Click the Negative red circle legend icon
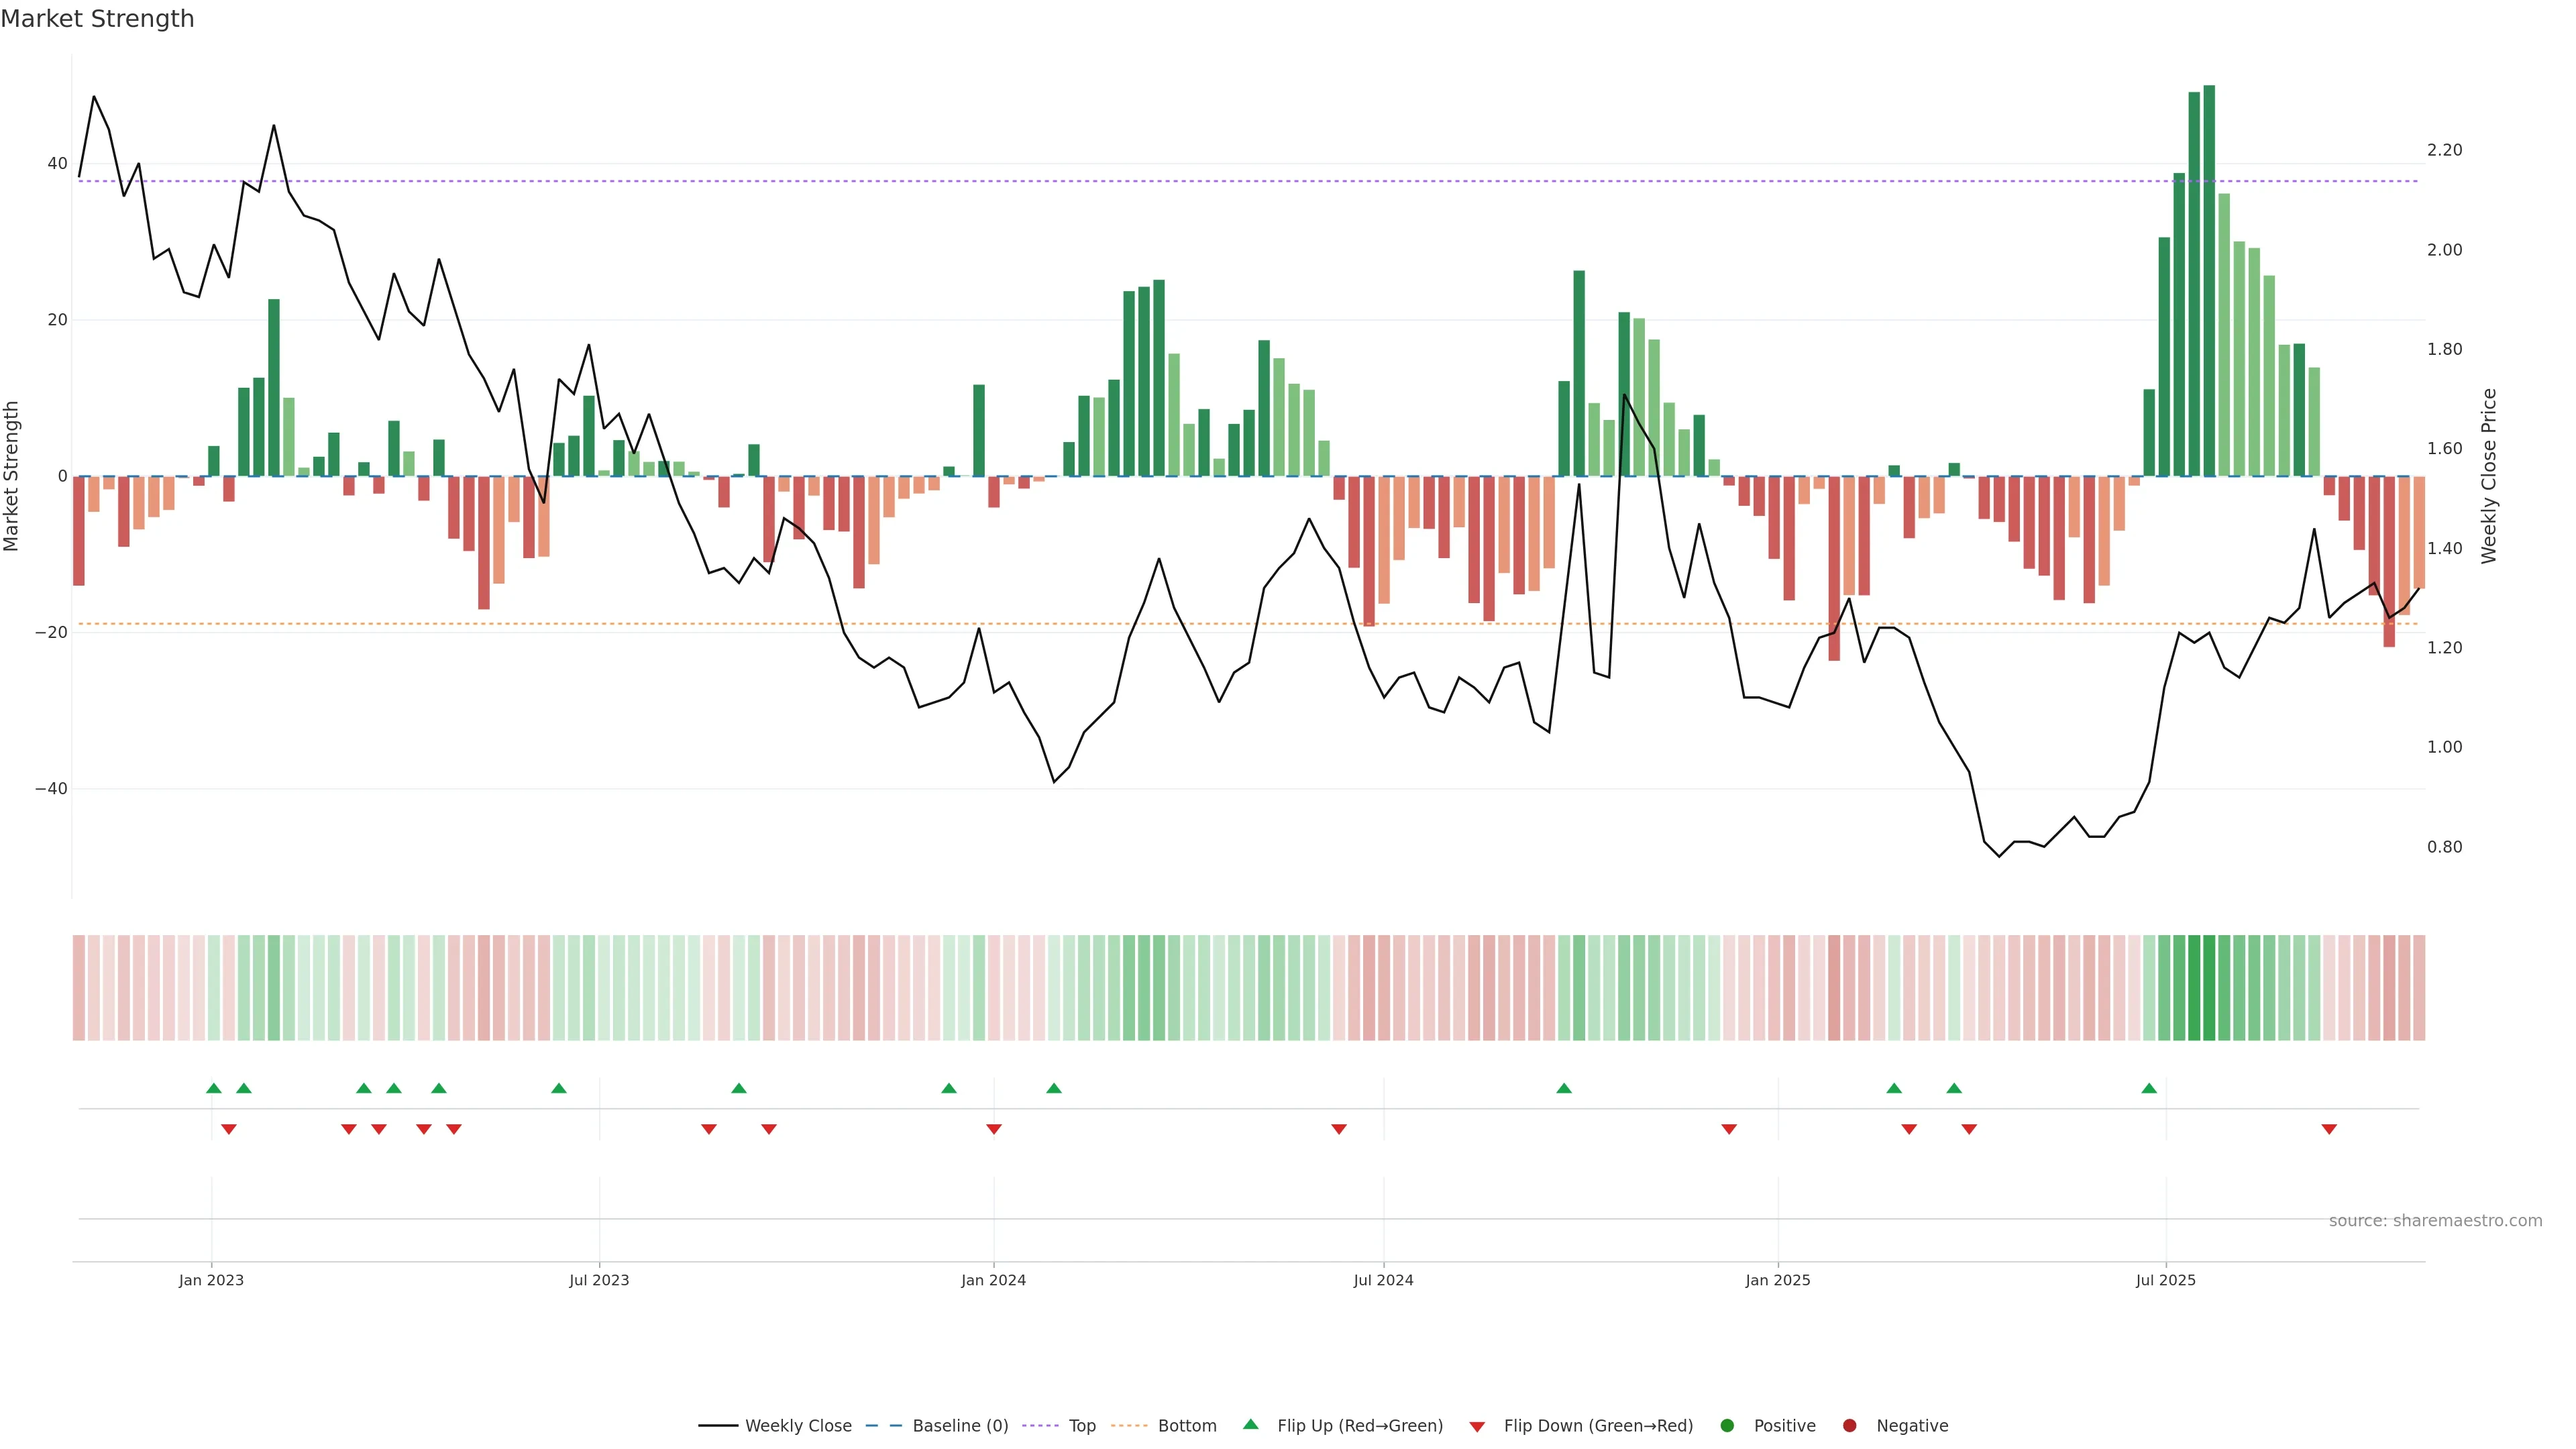Screen dimensions: 2576x1449 point(1849,1425)
